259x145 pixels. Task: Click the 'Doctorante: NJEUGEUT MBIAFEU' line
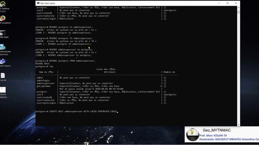coord(229,139)
